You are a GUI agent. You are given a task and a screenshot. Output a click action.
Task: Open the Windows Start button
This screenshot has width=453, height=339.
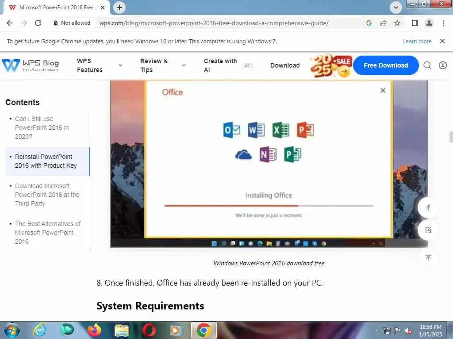12,330
